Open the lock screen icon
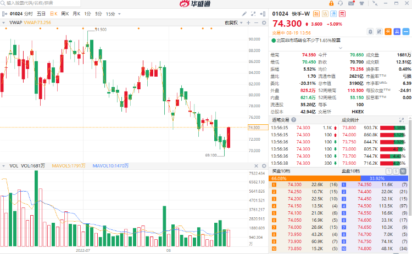Screen dimensions: 412x254 click(x=332, y=3)
